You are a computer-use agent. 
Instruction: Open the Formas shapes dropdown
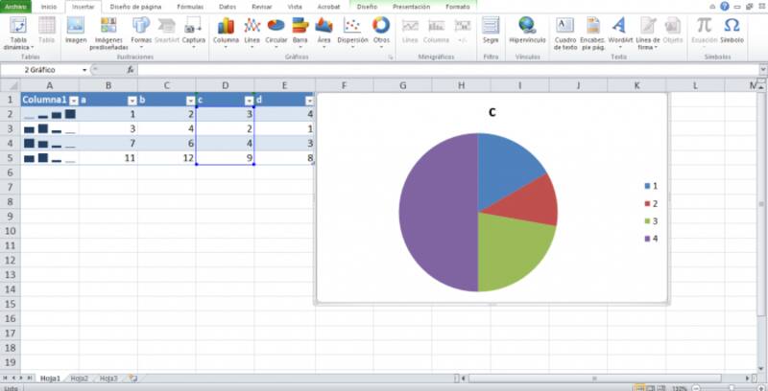141,30
